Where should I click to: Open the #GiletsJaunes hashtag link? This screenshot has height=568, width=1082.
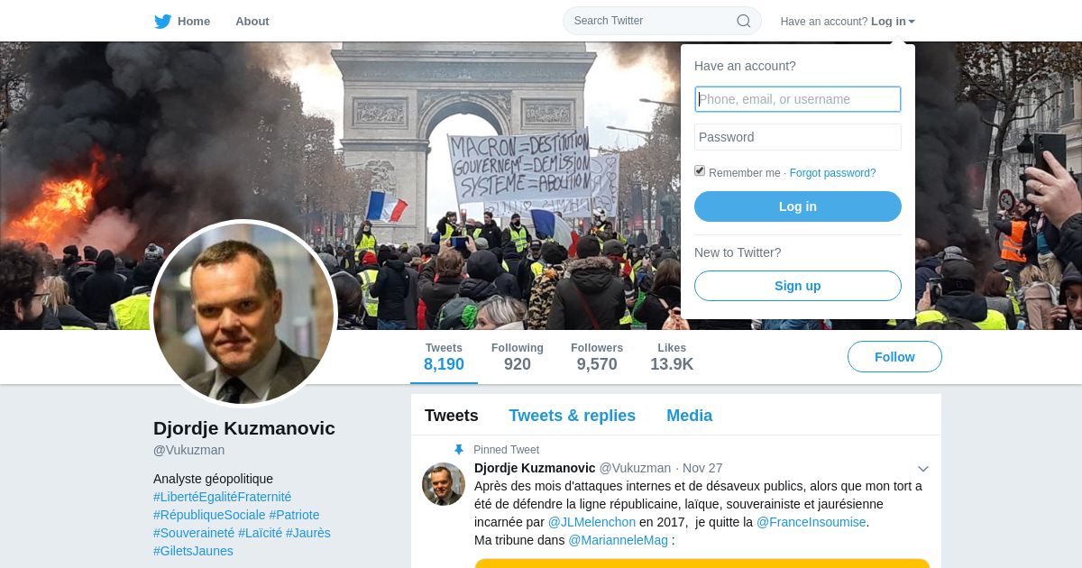tap(193, 551)
